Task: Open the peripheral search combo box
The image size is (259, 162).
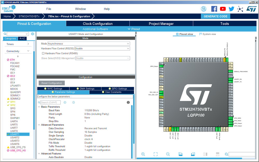Action: [x=18, y=34]
